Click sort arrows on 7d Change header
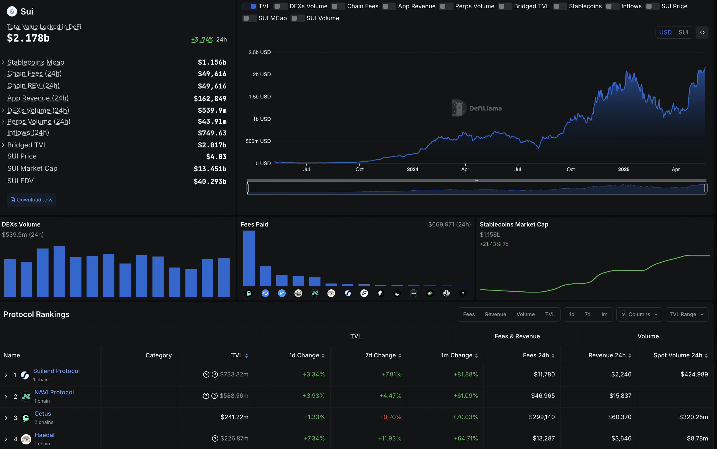717x449 pixels. 400,356
